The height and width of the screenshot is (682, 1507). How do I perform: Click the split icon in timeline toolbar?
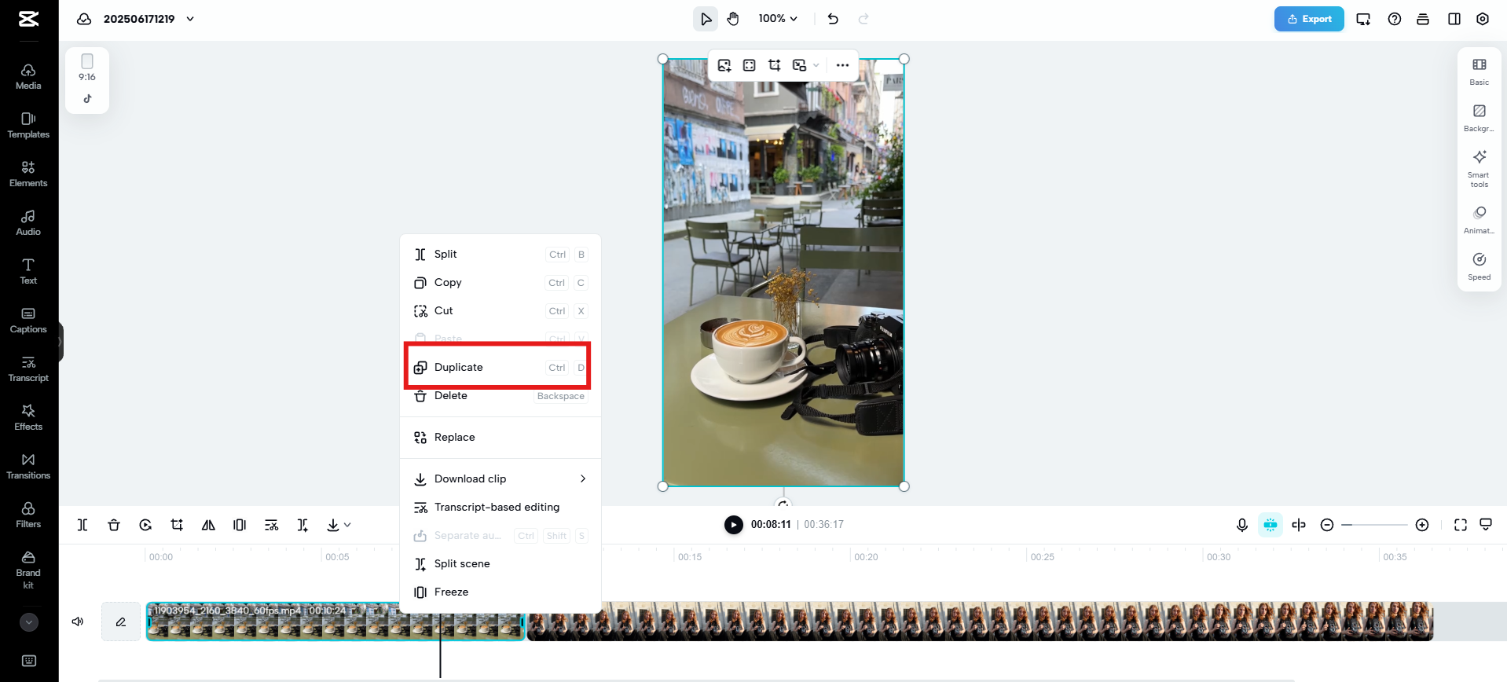click(82, 525)
